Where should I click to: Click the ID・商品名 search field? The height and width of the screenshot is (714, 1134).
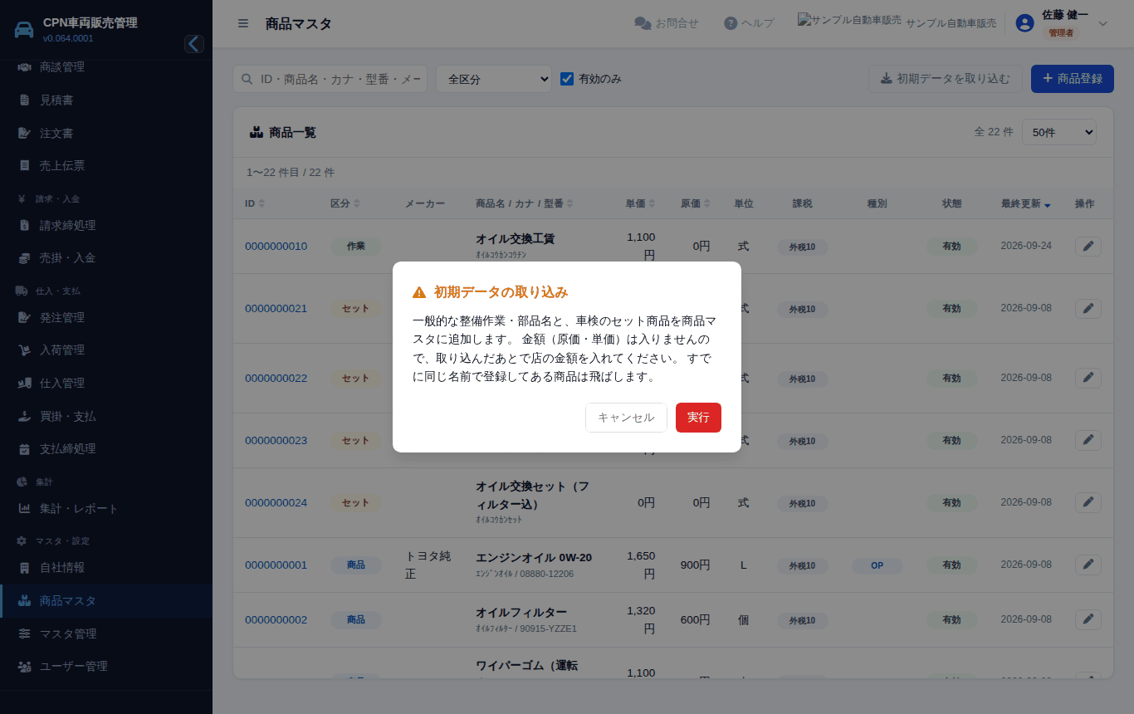coord(330,79)
